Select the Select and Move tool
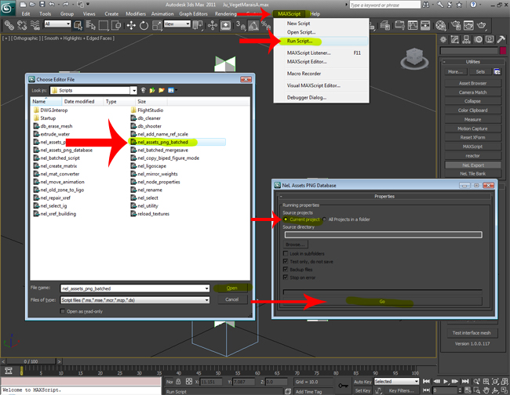Viewport: 510px width, 395px height. (131, 25)
